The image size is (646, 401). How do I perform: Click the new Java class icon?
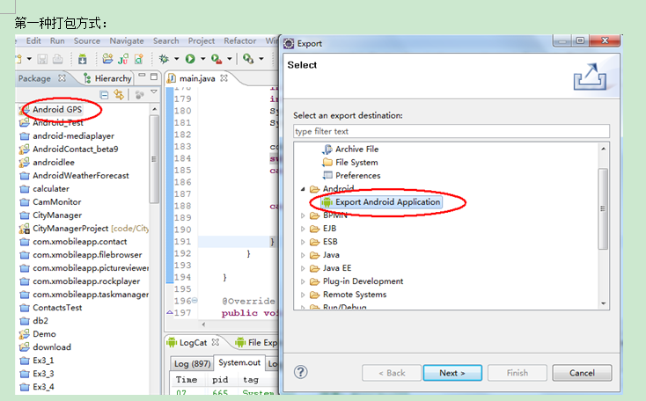tap(139, 59)
